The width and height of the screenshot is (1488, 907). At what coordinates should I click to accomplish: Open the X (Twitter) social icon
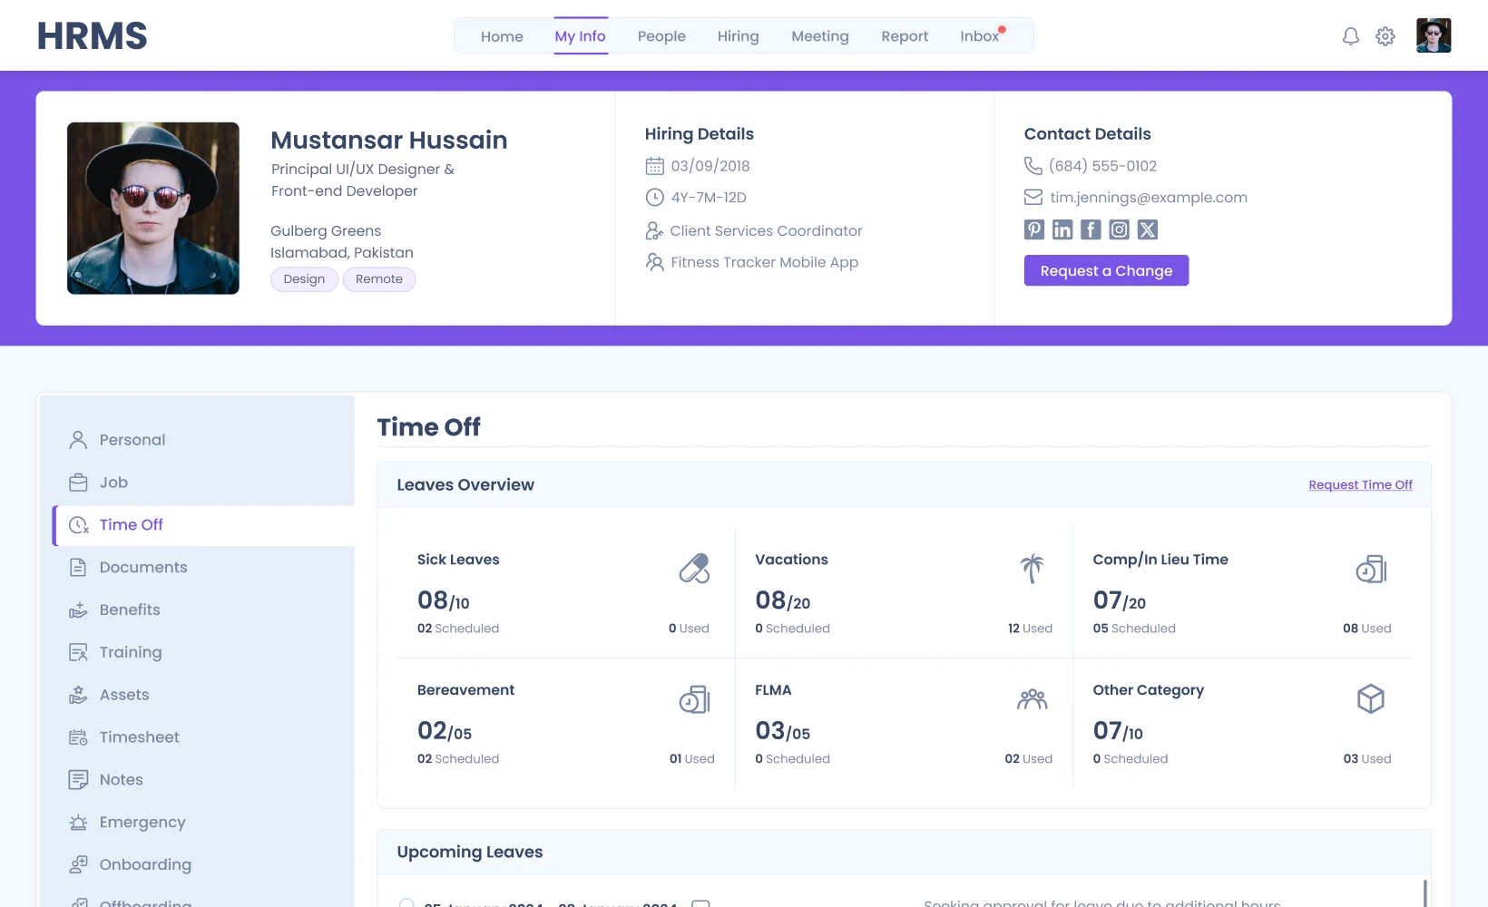coord(1148,229)
